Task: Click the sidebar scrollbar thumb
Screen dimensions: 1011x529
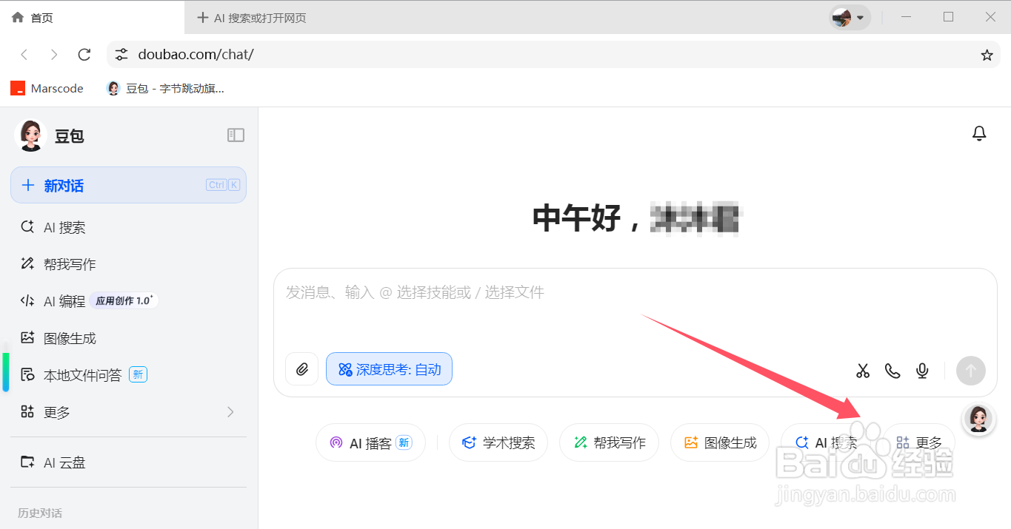Action: 6,371
